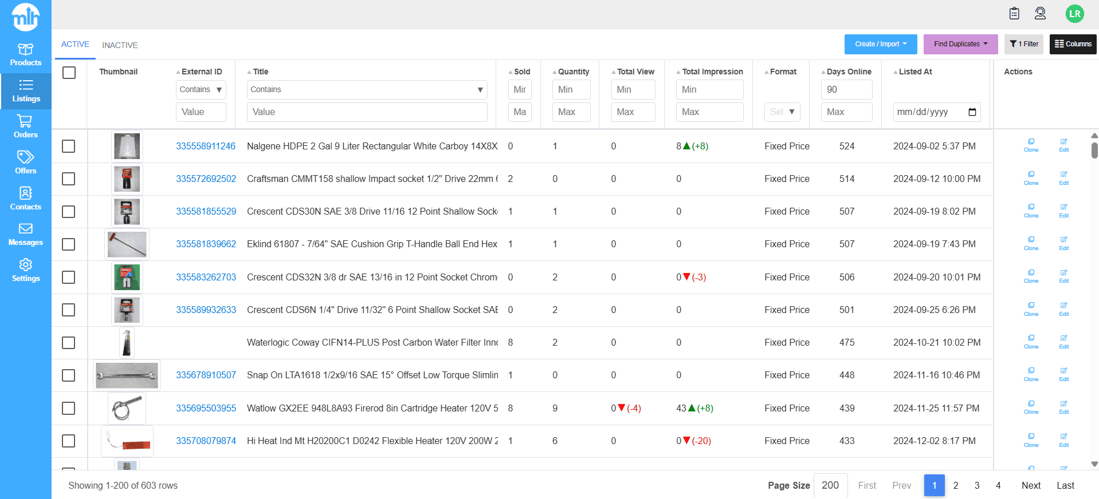Open Messages envelope icon
This screenshot has width=1099, height=499.
tap(25, 235)
